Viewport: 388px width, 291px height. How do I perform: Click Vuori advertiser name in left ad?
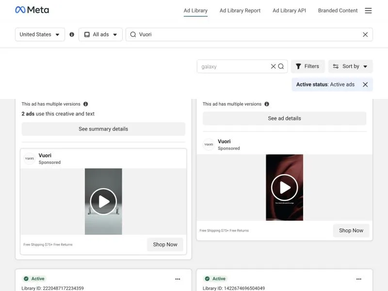click(45, 155)
